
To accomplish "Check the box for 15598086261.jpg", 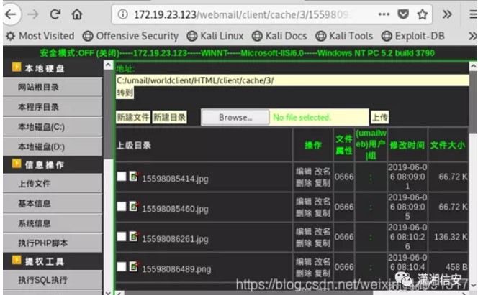I will pos(122,237).
